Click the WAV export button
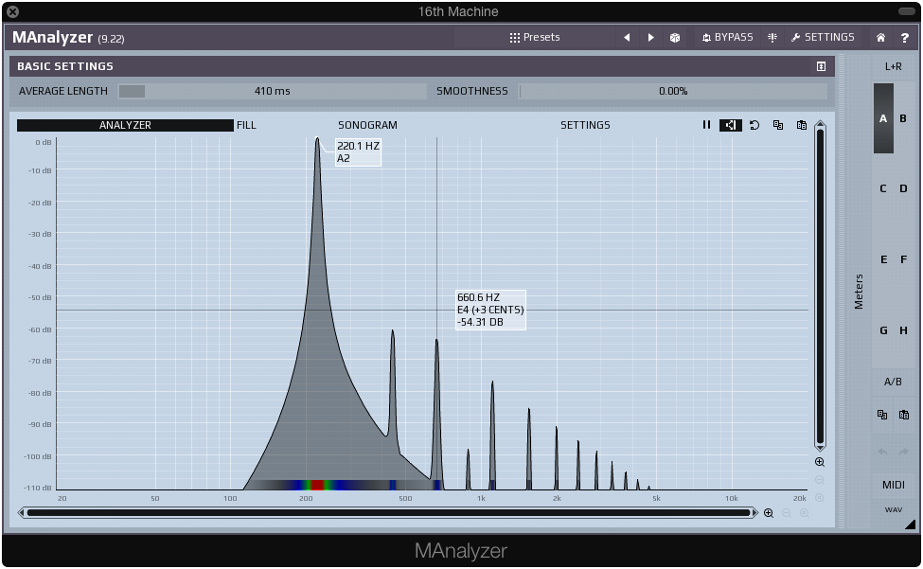923x569 pixels. coord(893,509)
